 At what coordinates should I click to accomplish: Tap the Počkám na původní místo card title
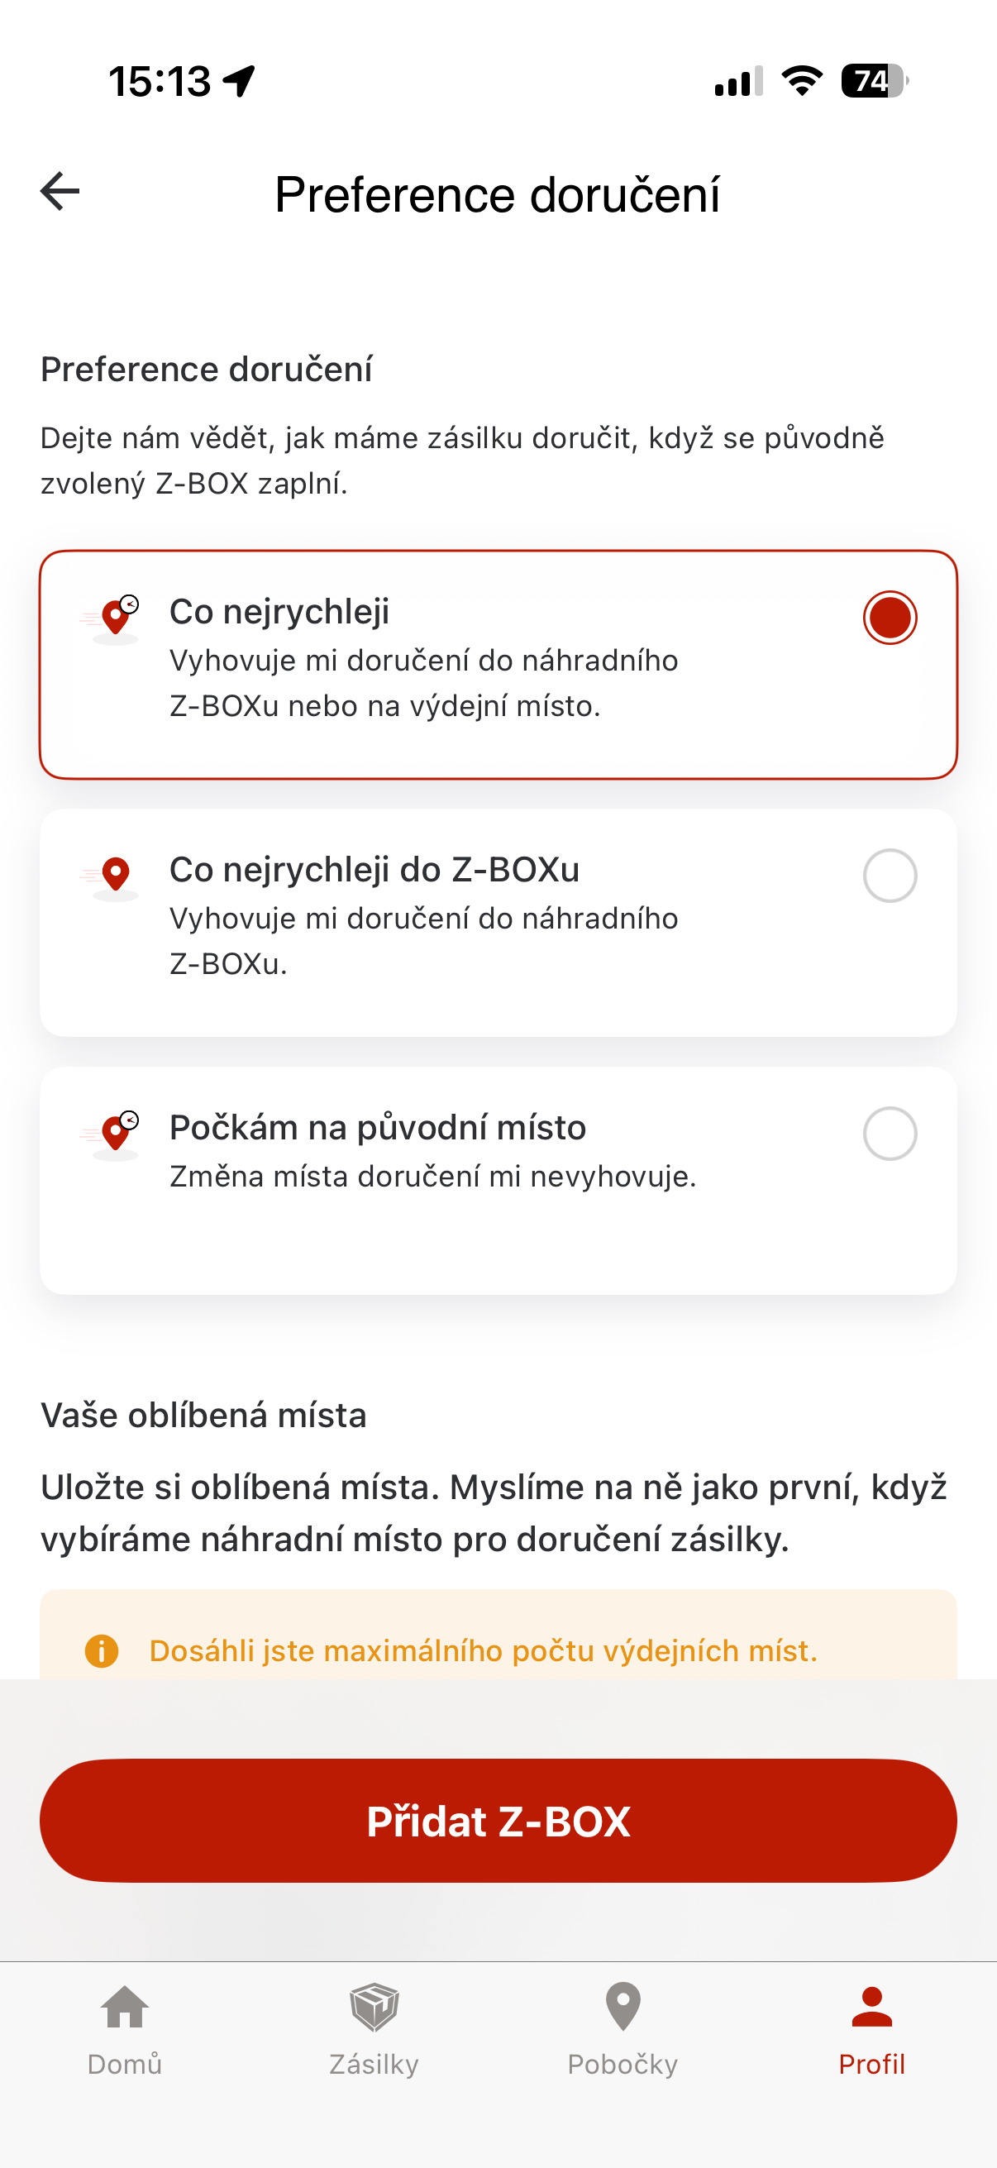point(378,1128)
